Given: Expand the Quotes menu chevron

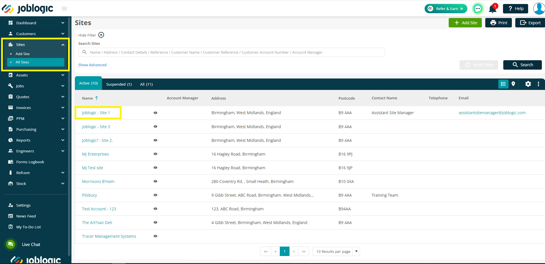Looking at the screenshot, I should click(63, 97).
